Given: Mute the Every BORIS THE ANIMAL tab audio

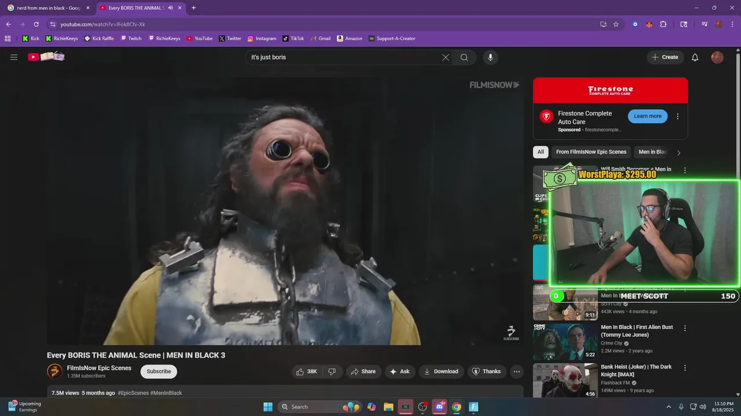Looking at the screenshot, I should [170, 8].
